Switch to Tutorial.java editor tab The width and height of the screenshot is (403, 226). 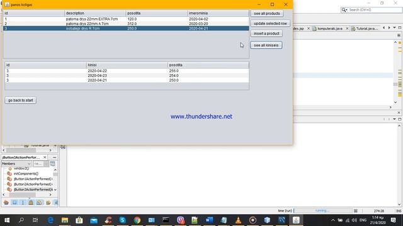pos(366,28)
